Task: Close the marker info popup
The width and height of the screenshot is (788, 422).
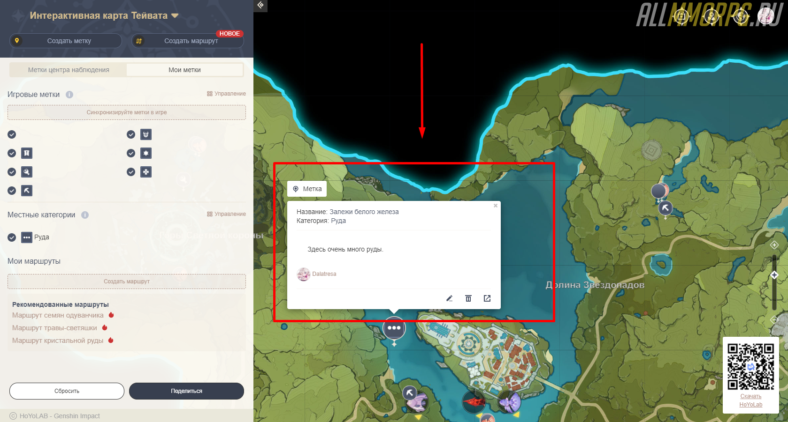Action: (495, 206)
